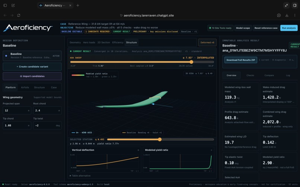Open the browser three-dot menu
Screen dimensions: 300x187
(x=295, y=15)
